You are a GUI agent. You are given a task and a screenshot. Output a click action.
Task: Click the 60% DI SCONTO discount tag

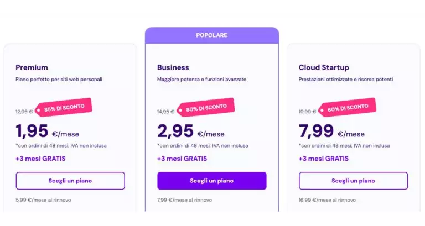pos(347,107)
